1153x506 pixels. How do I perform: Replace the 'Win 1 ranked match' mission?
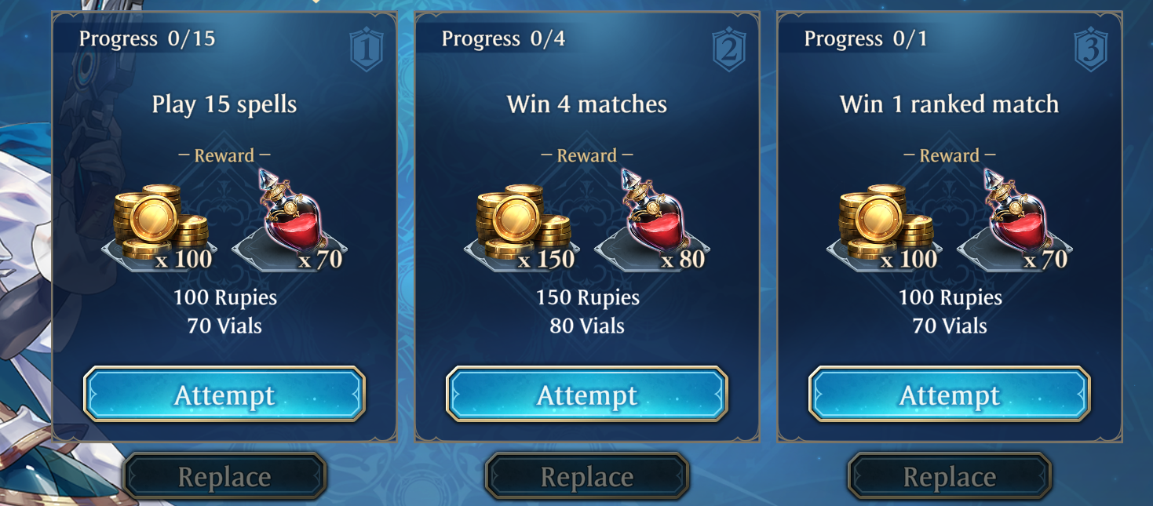pos(950,476)
